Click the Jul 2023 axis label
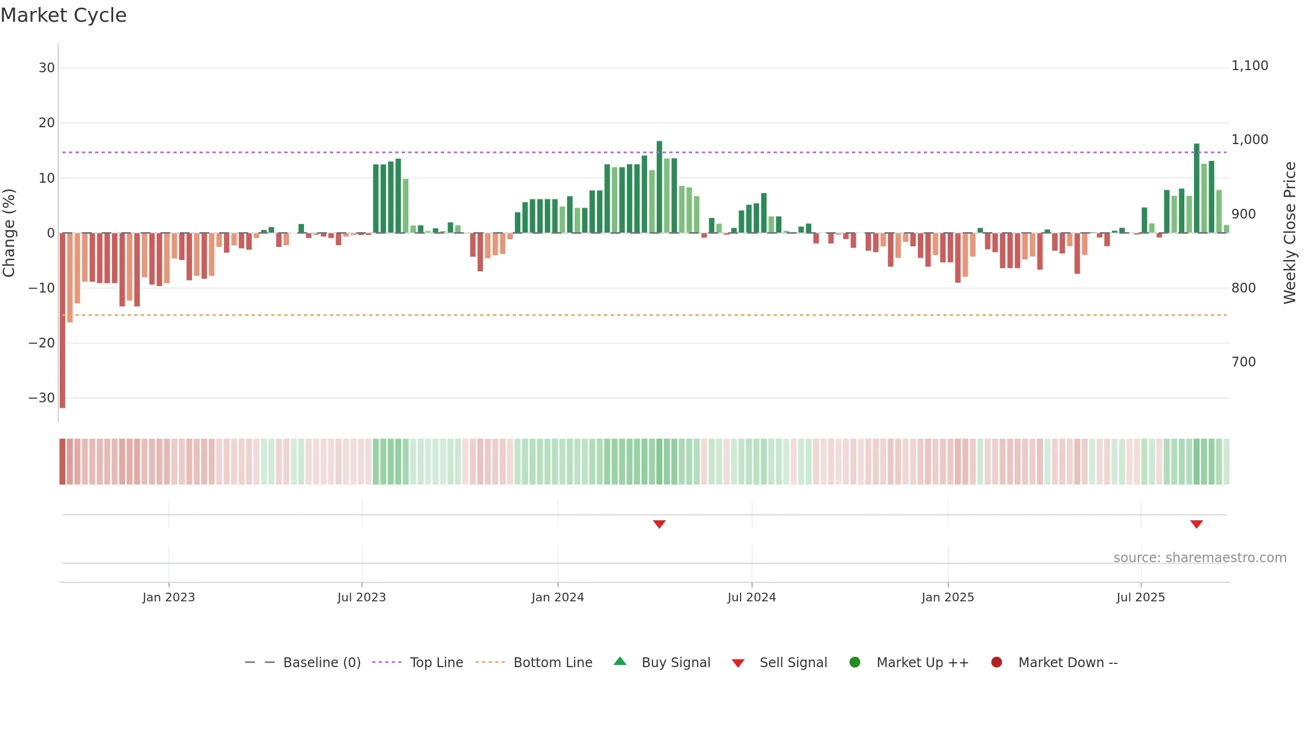 click(362, 598)
